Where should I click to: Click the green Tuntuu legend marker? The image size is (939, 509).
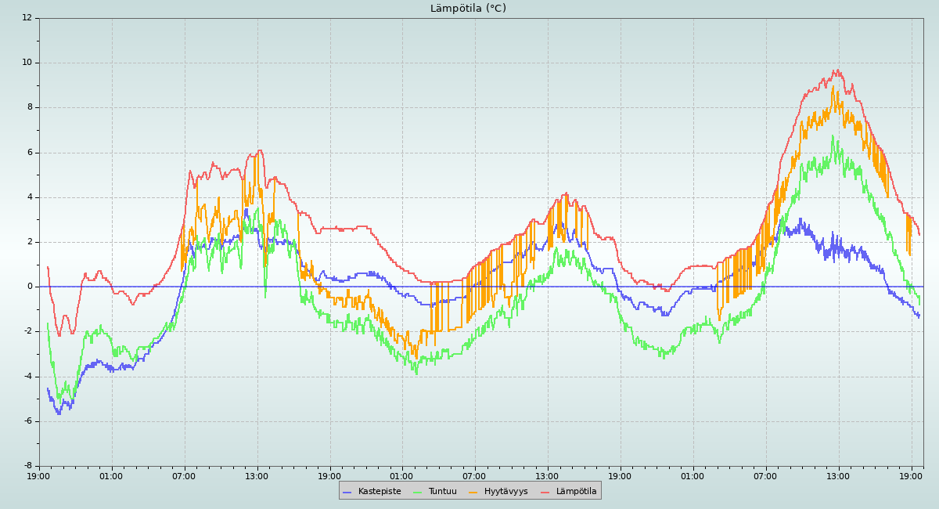point(417,492)
